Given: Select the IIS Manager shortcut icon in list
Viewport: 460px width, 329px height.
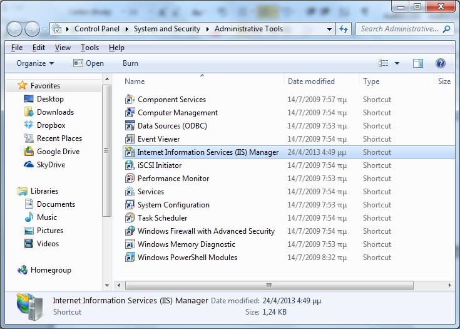Looking at the screenshot, I should 130,152.
